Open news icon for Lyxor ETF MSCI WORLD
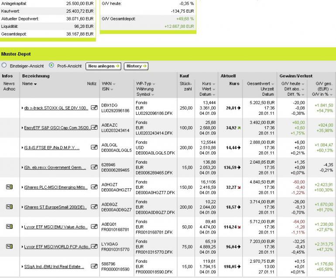 pyautogui.click(x=9, y=246)
